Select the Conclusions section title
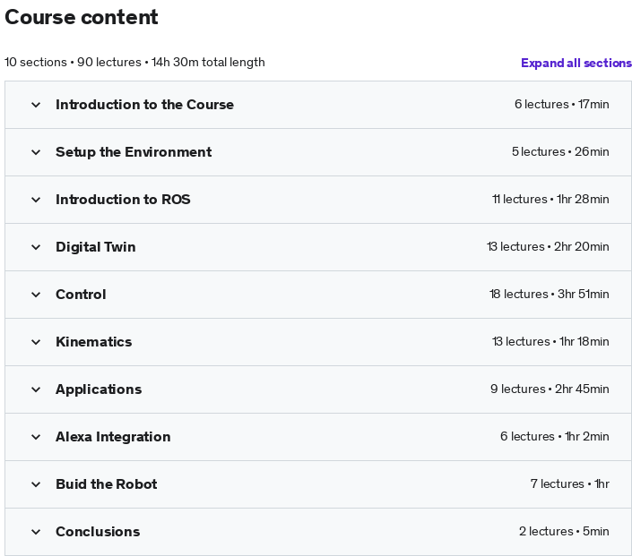The height and width of the screenshot is (556, 632). [98, 532]
